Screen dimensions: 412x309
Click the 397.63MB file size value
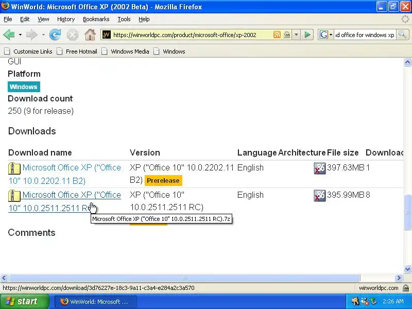(x=346, y=168)
